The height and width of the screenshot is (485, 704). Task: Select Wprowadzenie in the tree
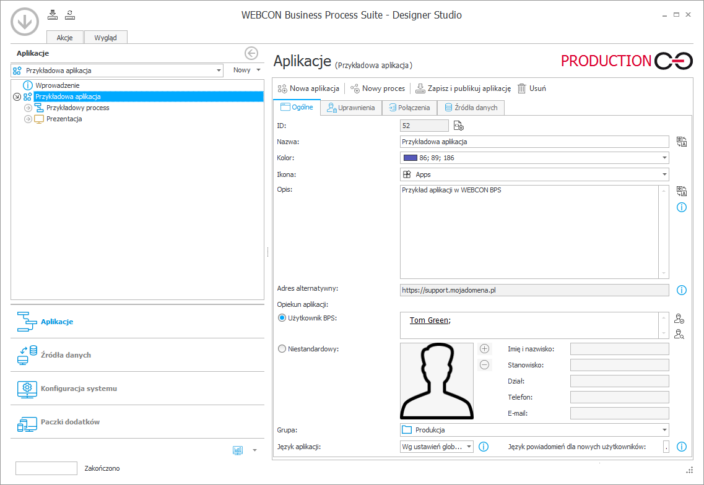click(x=58, y=85)
